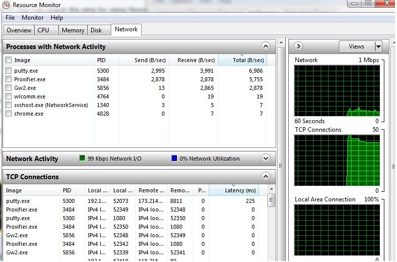397x262 pixels.
Task: Click the Views button
Action: [x=357, y=46]
